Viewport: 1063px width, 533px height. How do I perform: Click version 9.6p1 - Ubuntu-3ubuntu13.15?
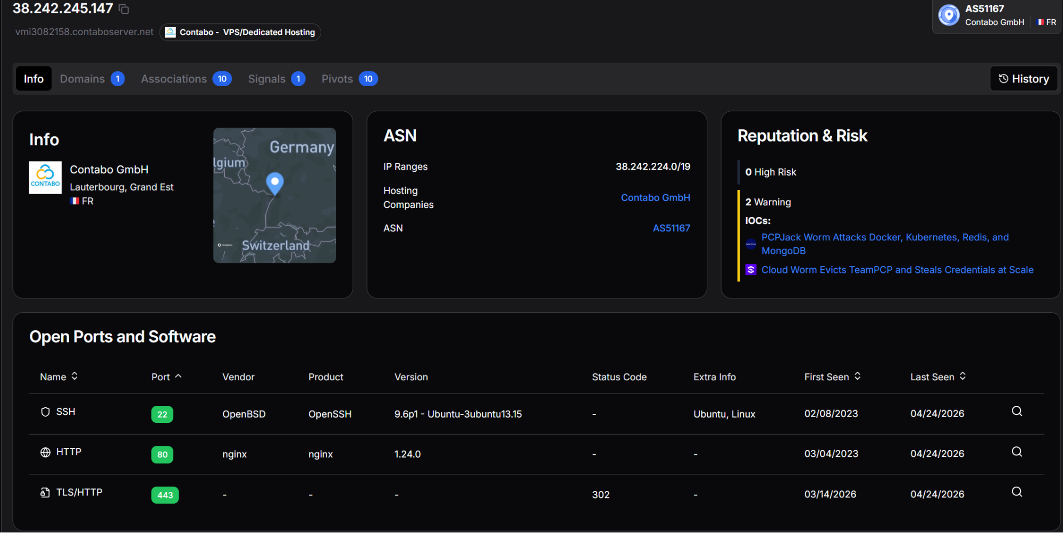458,414
